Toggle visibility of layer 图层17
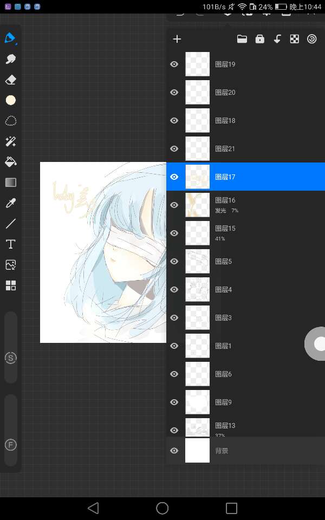The height and width of the screenshot is (520, 325). (174, 177)
